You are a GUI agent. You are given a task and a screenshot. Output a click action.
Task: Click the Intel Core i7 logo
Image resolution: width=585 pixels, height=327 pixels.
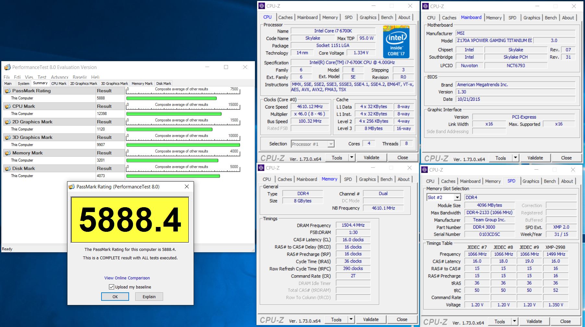(396, 42)
